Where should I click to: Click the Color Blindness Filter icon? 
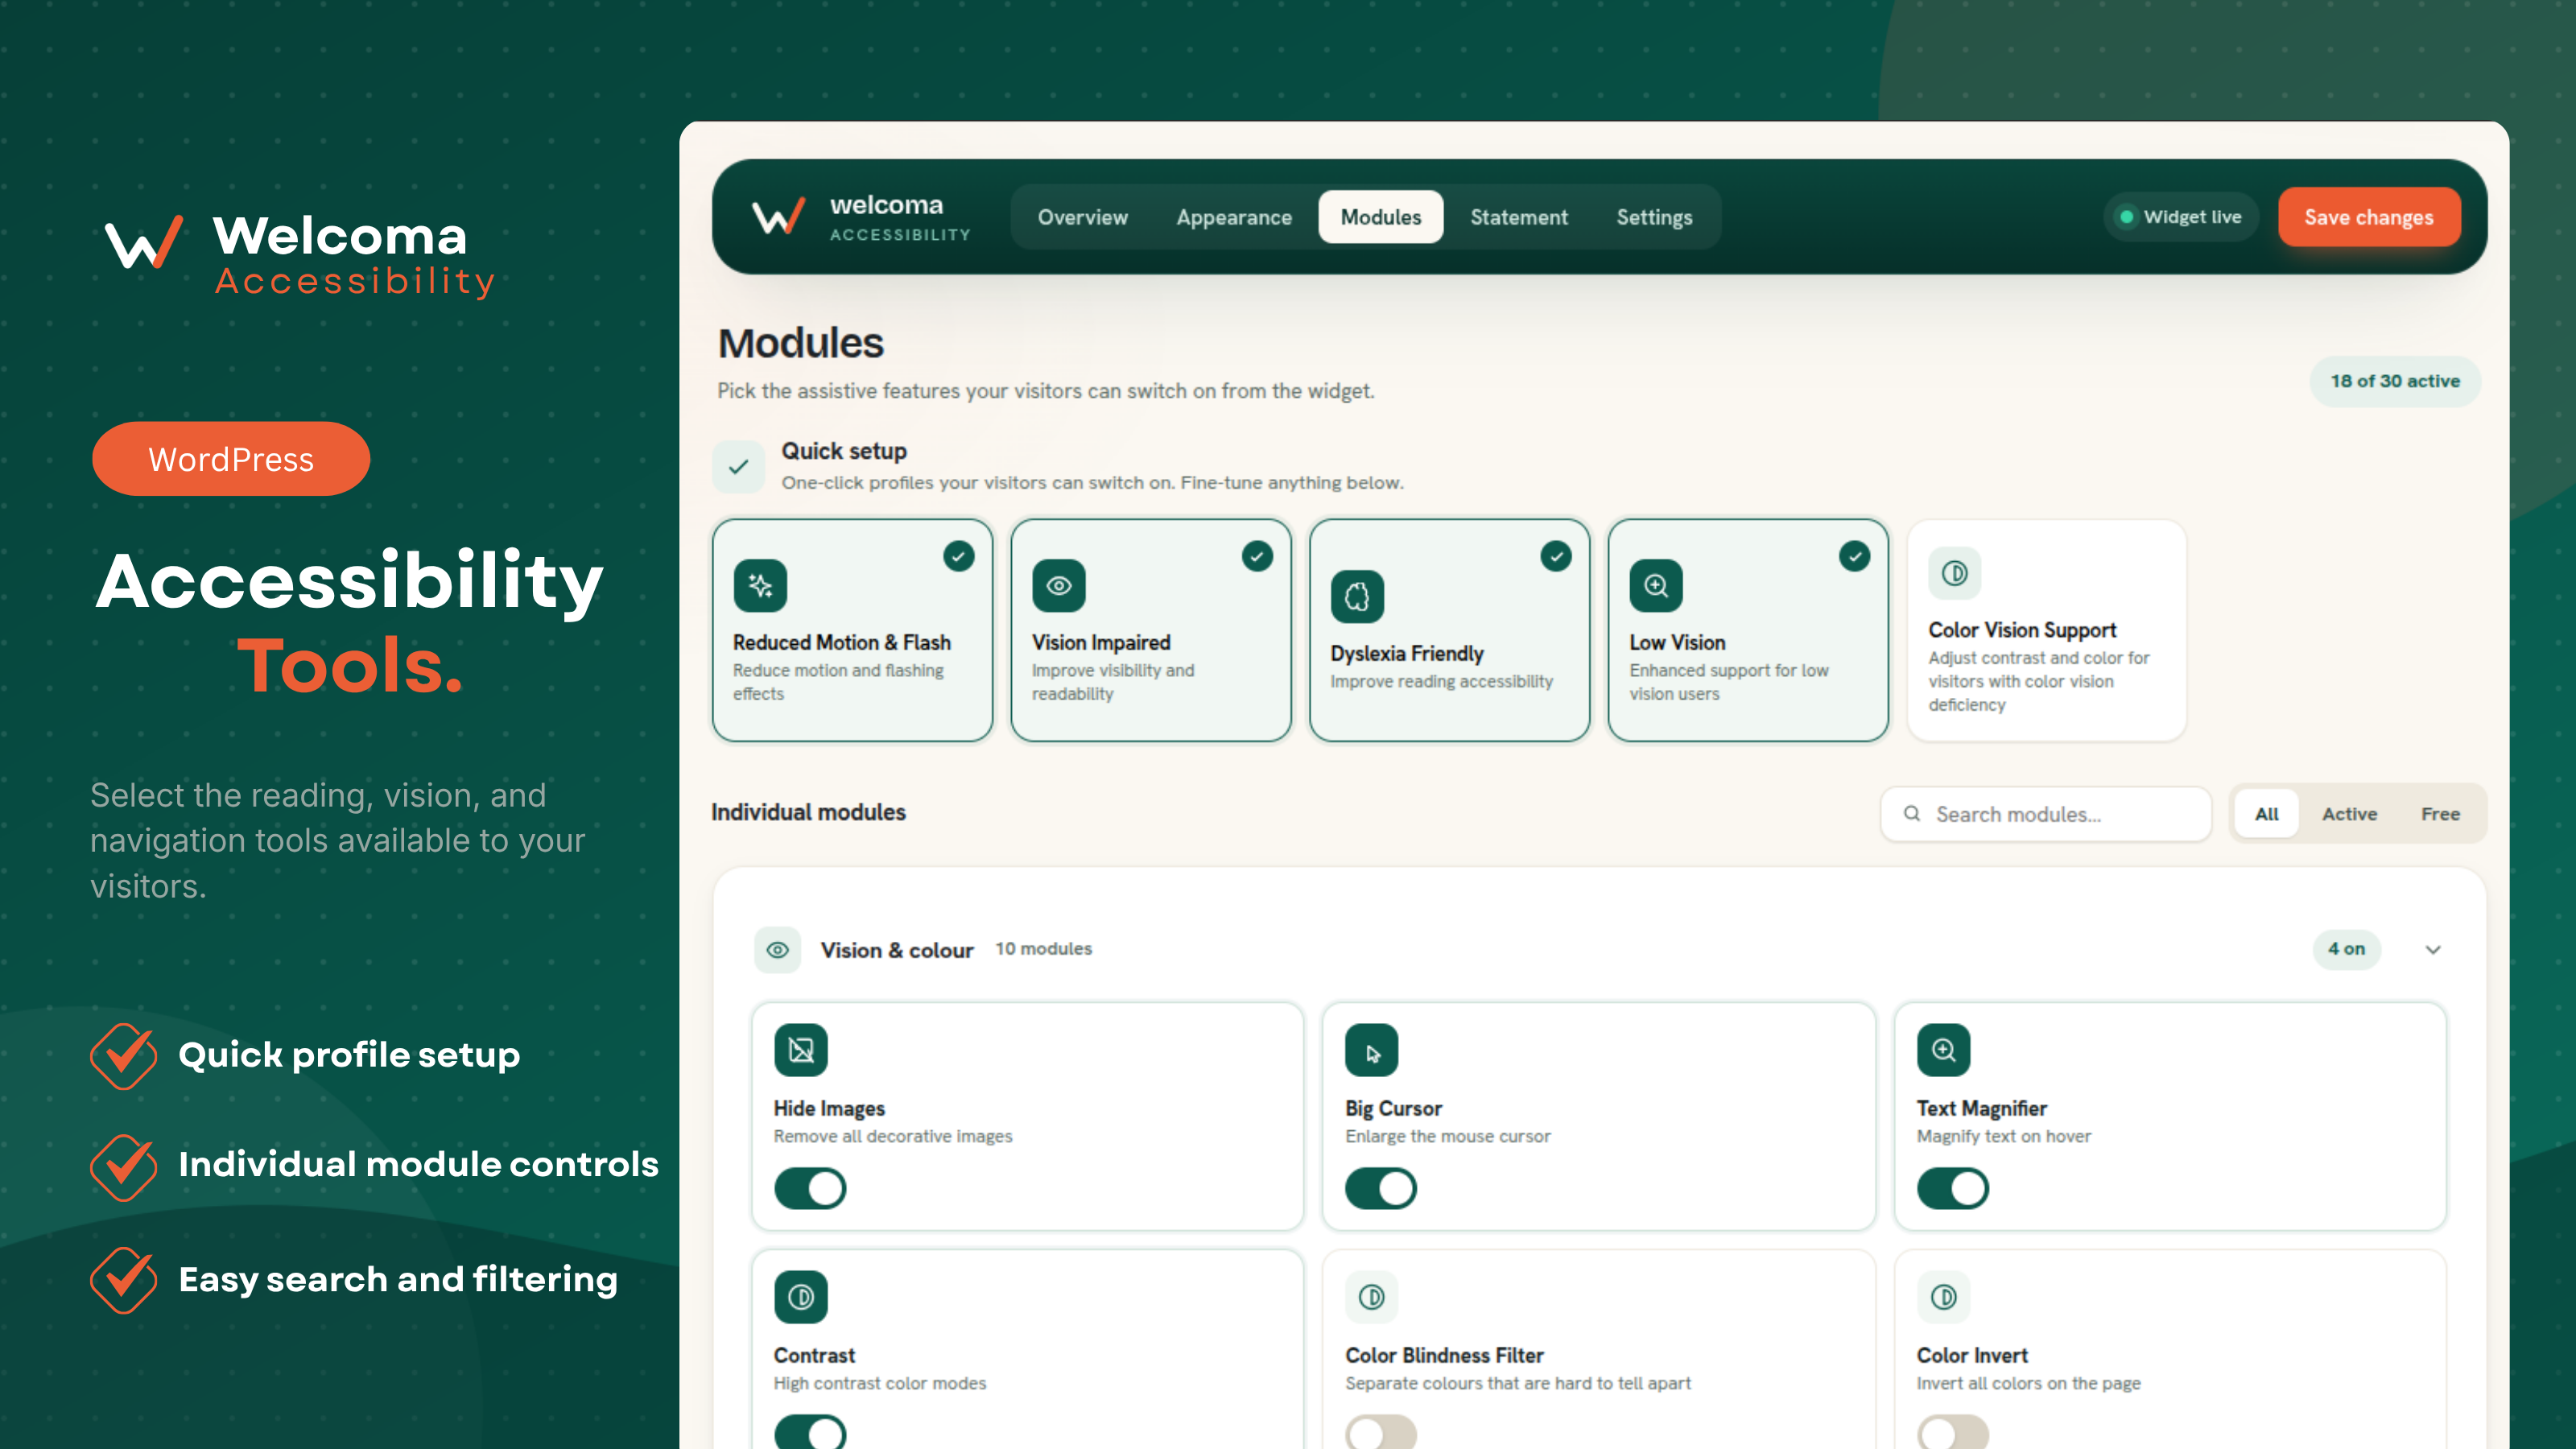(x=1372, y=1297)
